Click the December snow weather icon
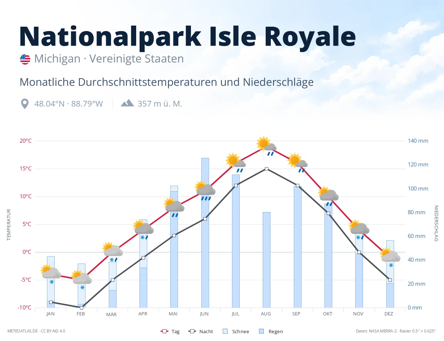This screenshot has width=444, height=341. tap(390, 258)
